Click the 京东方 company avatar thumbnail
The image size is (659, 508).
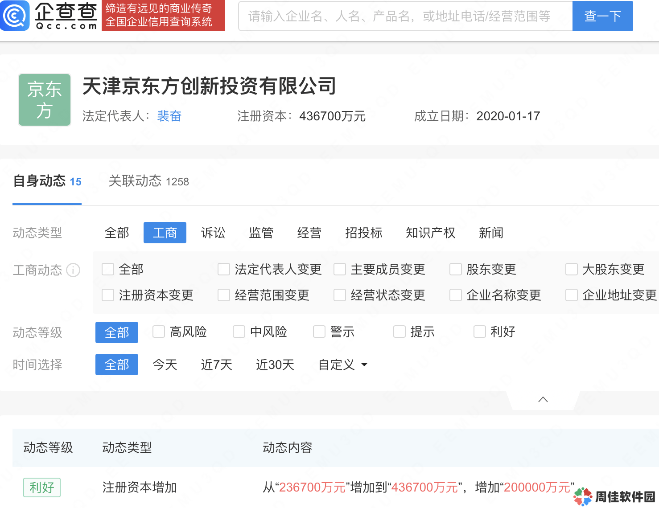[45, 100]
